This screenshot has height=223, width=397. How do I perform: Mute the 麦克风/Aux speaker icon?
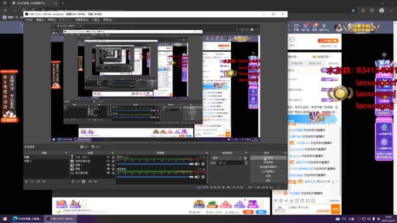pos(197,164)
